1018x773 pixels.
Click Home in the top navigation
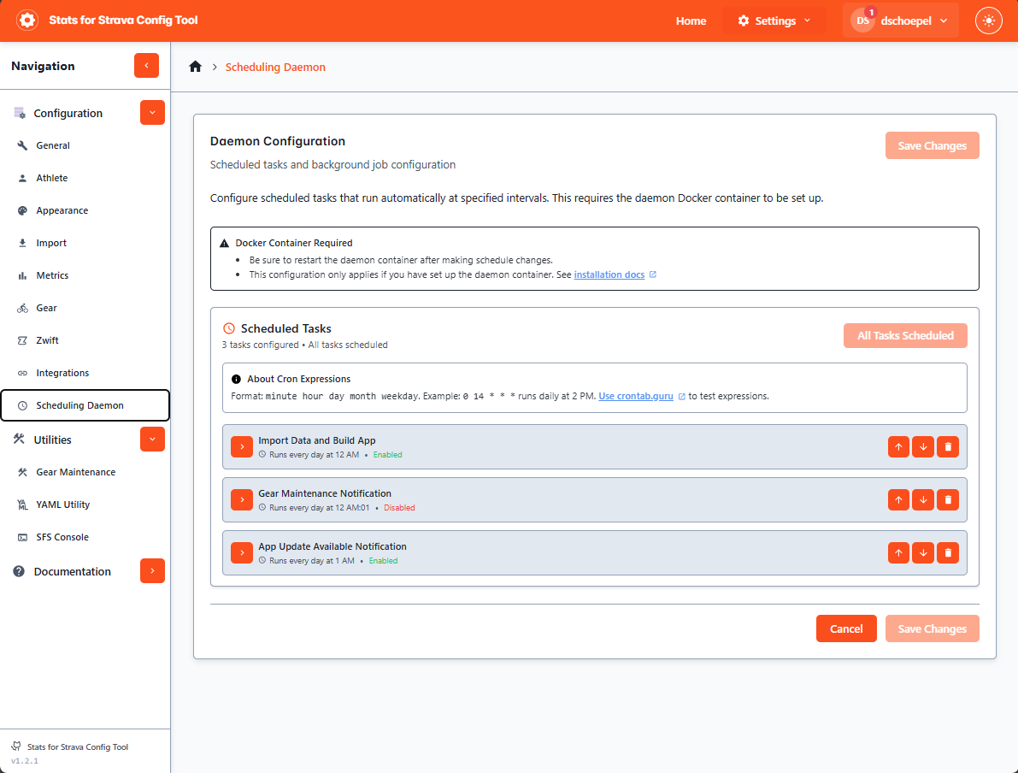[691, 20]
